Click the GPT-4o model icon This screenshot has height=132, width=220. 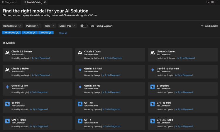pos(80,104)
